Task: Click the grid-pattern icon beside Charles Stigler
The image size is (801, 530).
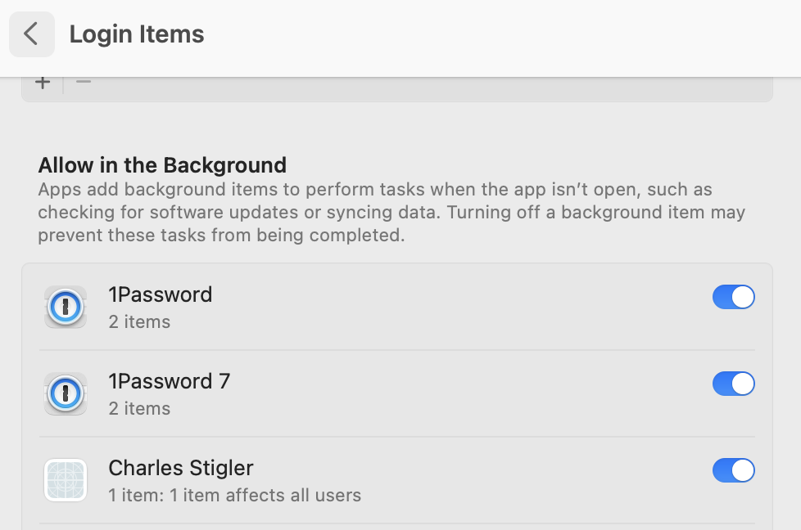Action: tap(65, 480)
